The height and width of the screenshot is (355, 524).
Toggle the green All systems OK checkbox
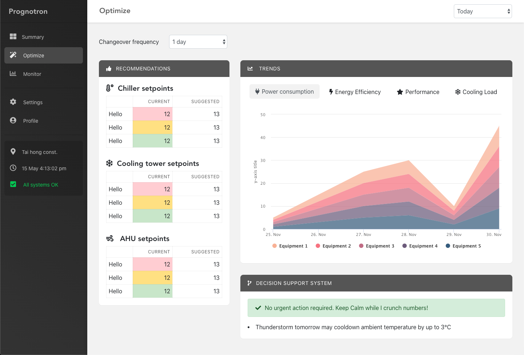13,184
